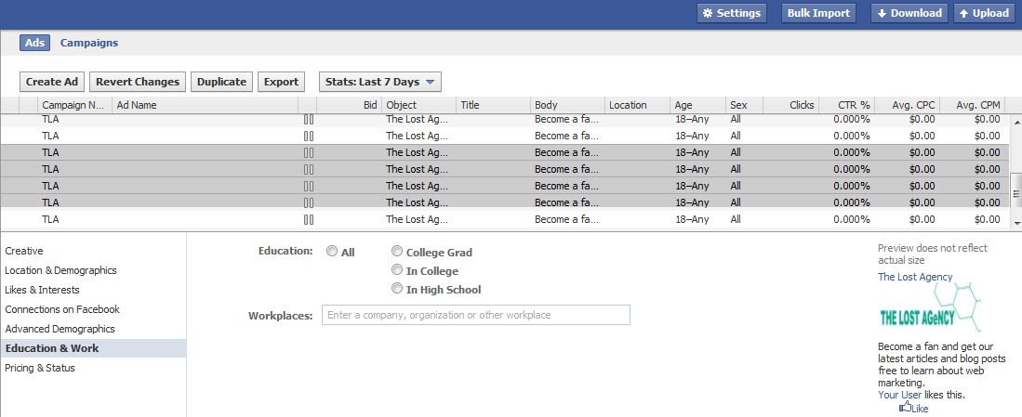Select the College Grad radio option

point(397,251)
